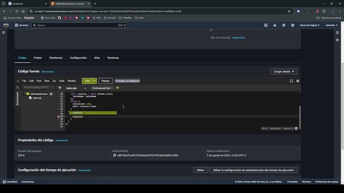Click Editar la configuración de administración button
The image size is (344, 193).
(x=253, y=170)
